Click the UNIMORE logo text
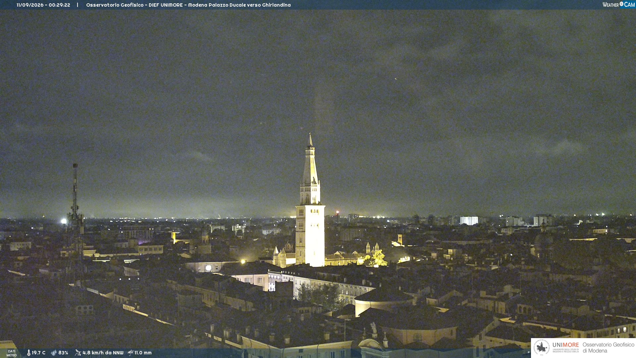636x358 pixels. [565, 345]
